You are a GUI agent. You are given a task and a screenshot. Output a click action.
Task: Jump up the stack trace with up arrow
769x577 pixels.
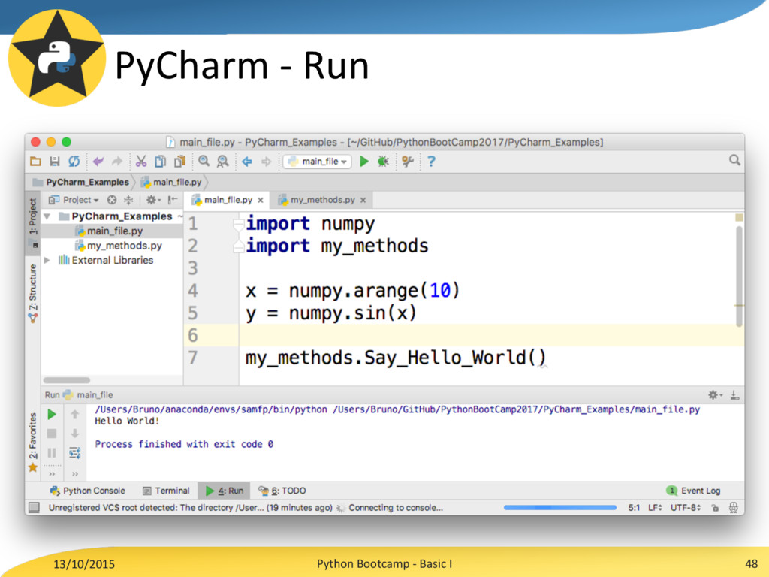point(75,415)
